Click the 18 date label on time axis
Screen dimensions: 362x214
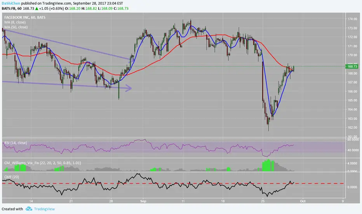[223, 201]
